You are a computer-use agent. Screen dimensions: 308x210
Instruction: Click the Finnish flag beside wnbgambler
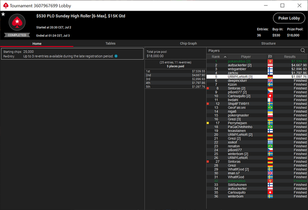(x=270, y=69)
